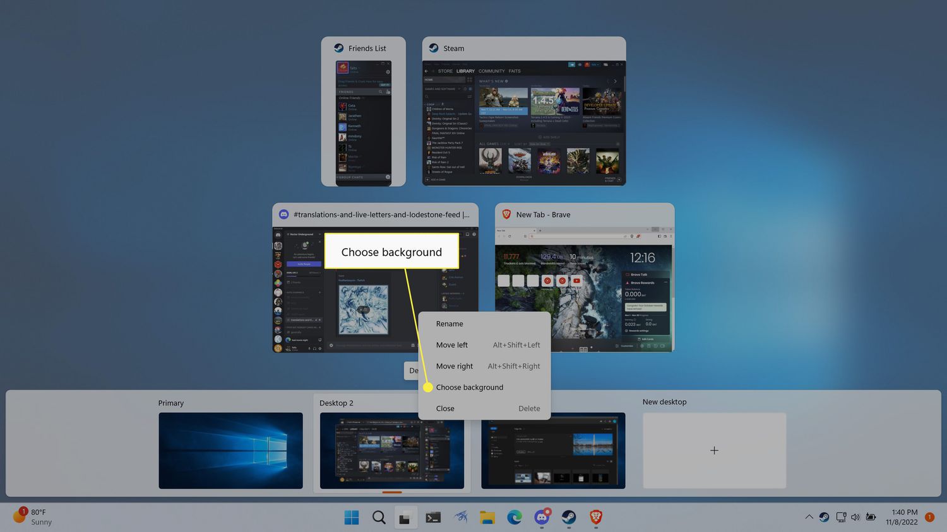This screenshot has height=532, width=947.
Task: Open Steam from the taskbar
Action: [x=569, y=518]
